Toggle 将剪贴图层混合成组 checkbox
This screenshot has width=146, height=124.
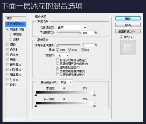[58, 64]
